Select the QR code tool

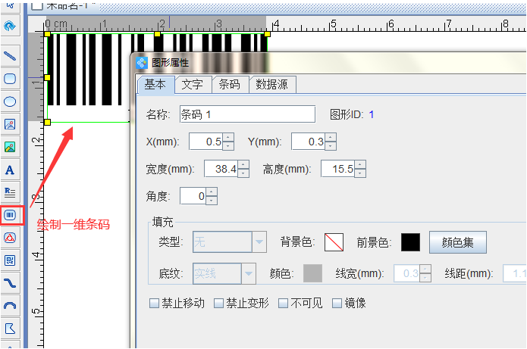tap(11, 260)
